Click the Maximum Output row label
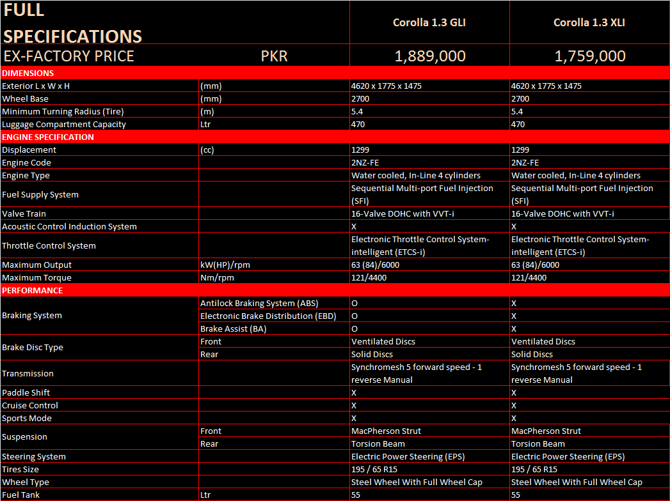This screenshot has width=670, height=501. click(x=36, y=265)
